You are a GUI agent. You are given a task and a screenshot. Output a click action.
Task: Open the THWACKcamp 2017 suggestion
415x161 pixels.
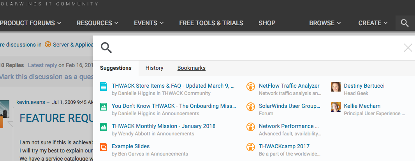tap(284, 146)
